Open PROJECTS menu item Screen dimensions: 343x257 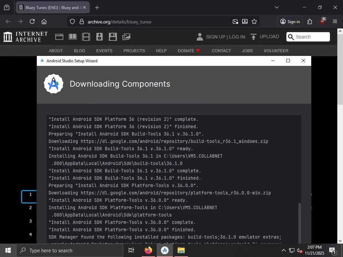tap(134, 51)
